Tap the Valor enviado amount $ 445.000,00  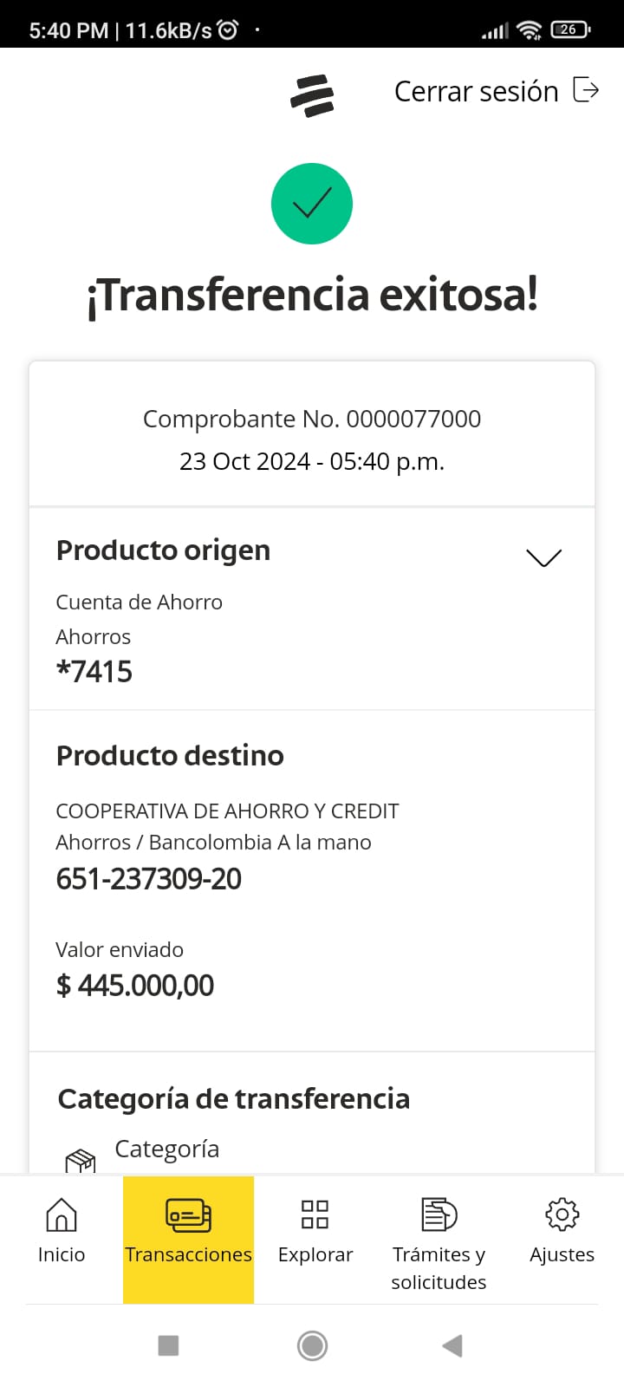tap(134, 986)
